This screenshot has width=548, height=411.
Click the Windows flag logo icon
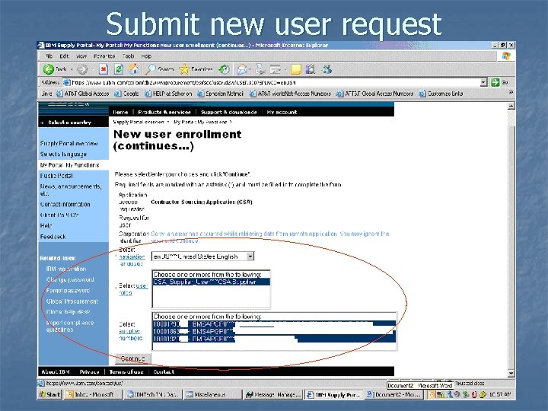click(x=505, y=56)
